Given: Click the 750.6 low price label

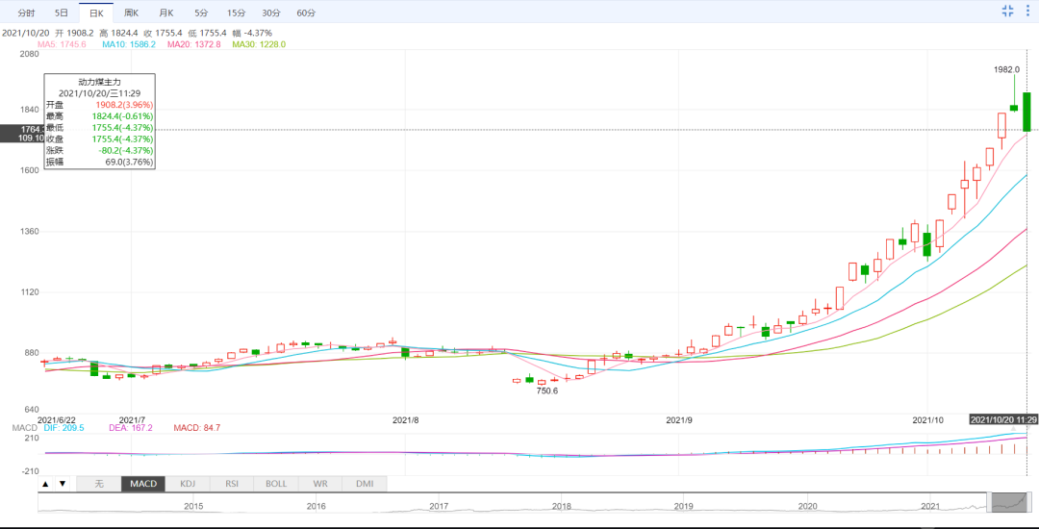Looking at the screenshot, I should 546,391.
